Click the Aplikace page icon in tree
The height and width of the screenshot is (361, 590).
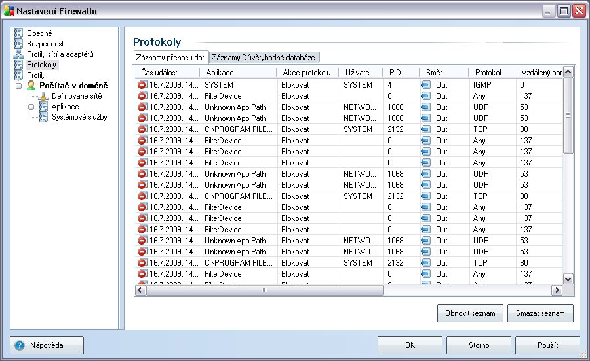(x=44, y=107)
